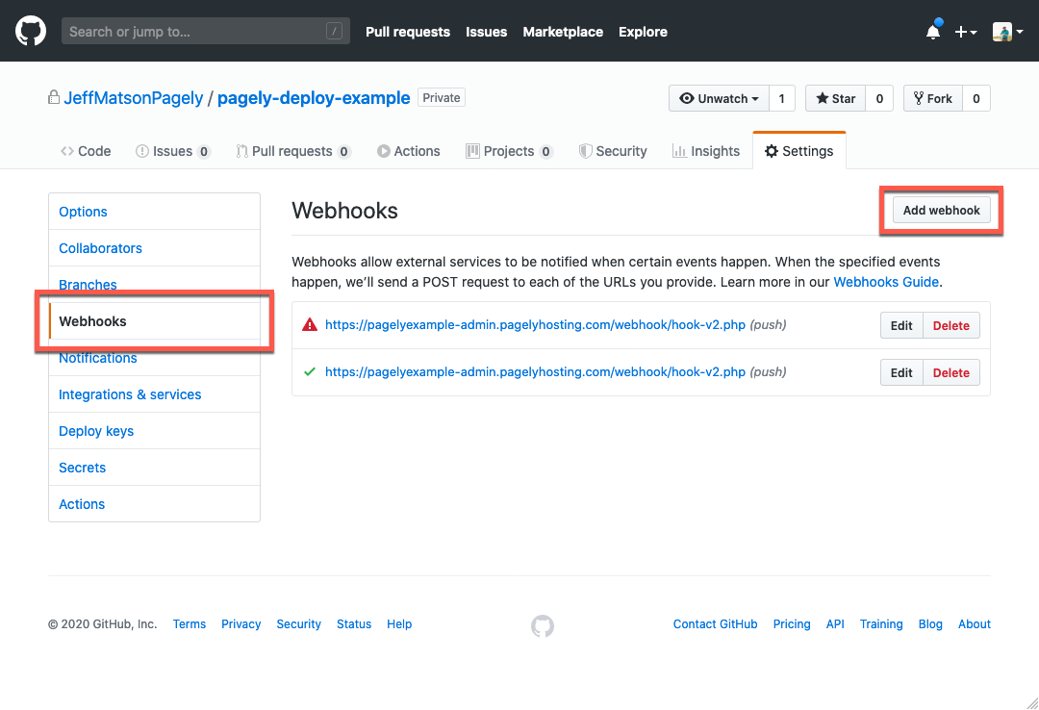Open Explore in top navigation
The image size is (1039, 710).
click(643, 32)
